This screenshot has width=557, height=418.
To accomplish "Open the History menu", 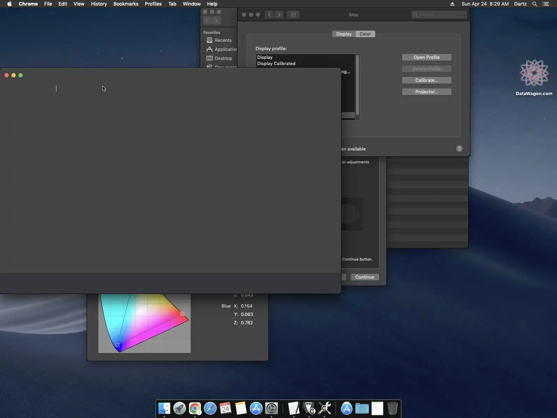I will pos(99,4).
